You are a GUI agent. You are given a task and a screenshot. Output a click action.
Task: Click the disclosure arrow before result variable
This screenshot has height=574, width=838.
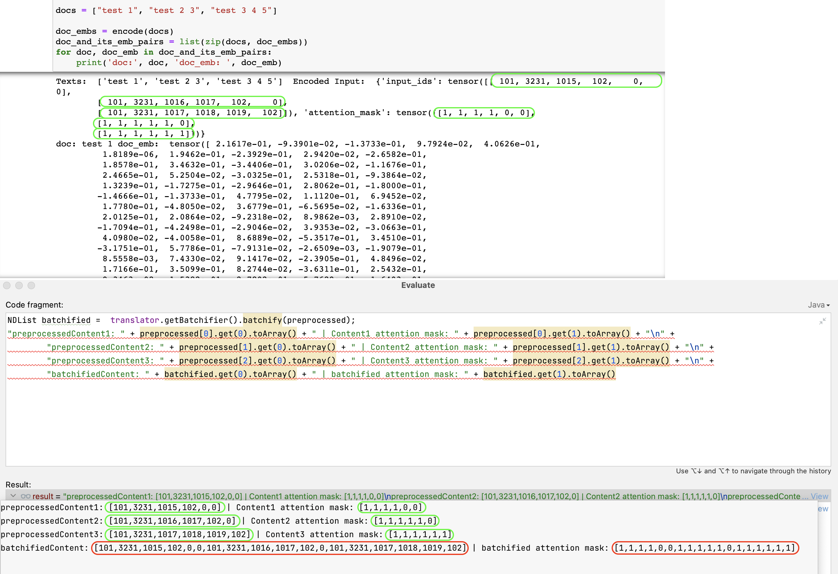(x=13, y=496)
